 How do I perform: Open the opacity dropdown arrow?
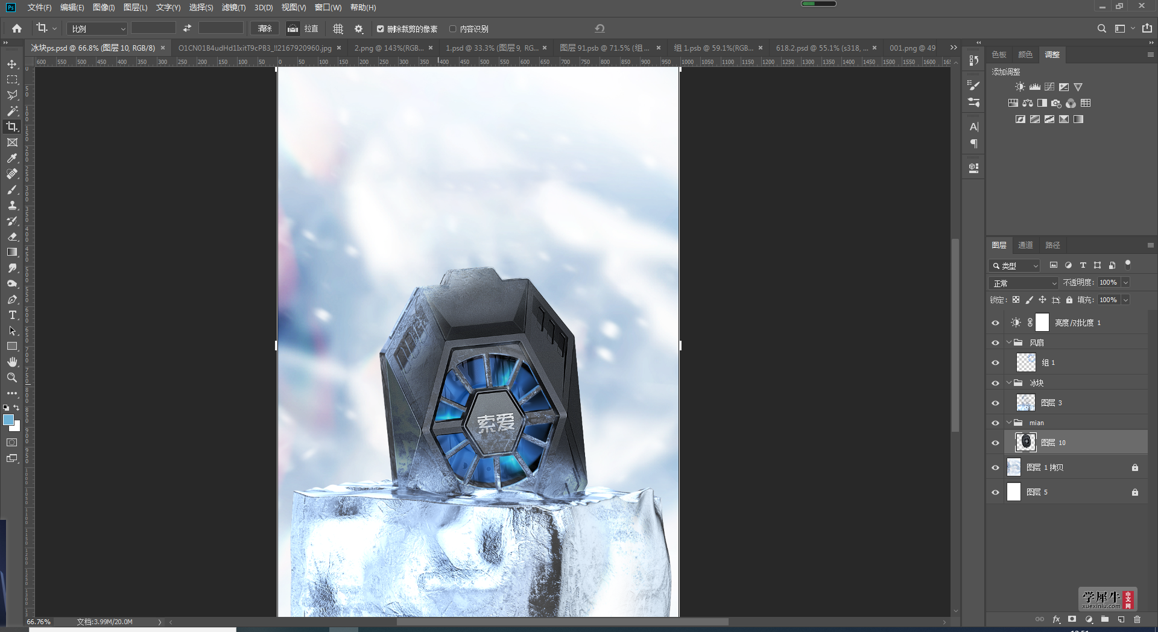[1125, 282]
